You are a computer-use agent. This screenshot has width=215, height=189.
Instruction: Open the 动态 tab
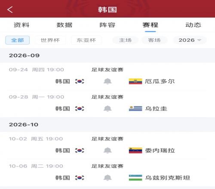(x=193, y=25)
